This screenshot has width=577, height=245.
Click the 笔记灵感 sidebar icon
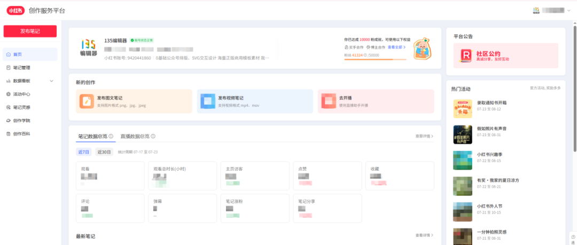pyautogui.click(x=9, y=107)
